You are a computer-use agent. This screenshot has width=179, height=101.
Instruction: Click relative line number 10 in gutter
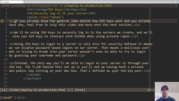point(6,59)
